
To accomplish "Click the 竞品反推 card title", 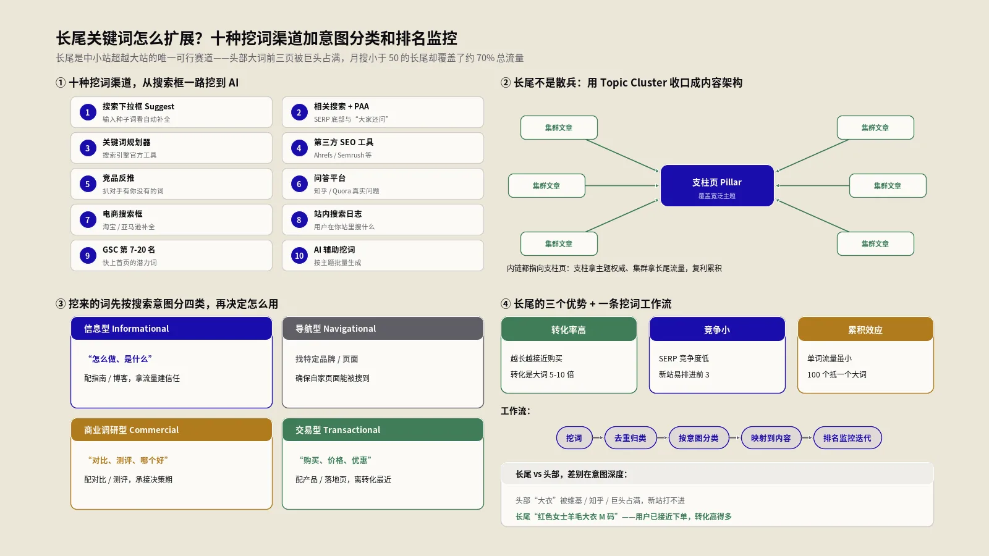I will 119,178.
